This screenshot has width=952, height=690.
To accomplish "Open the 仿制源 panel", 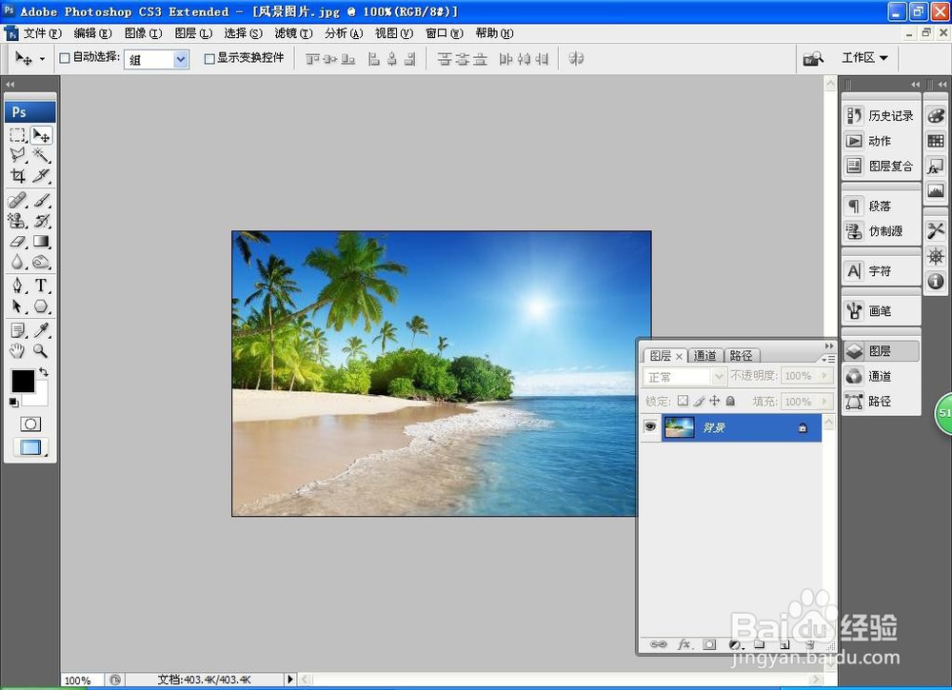I will (x=880, y=230).
